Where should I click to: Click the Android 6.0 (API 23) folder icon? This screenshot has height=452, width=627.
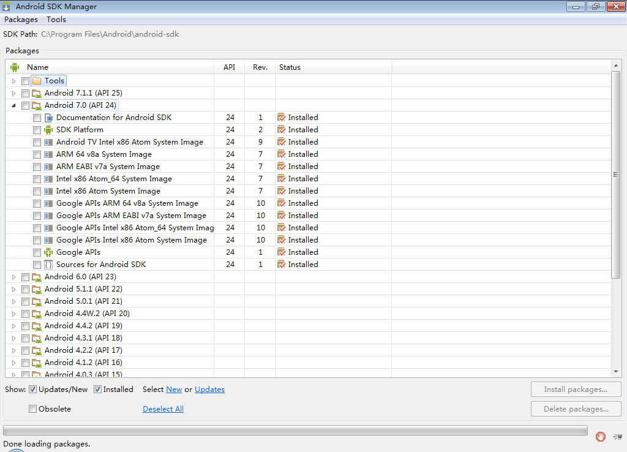[x=37, y=277]
